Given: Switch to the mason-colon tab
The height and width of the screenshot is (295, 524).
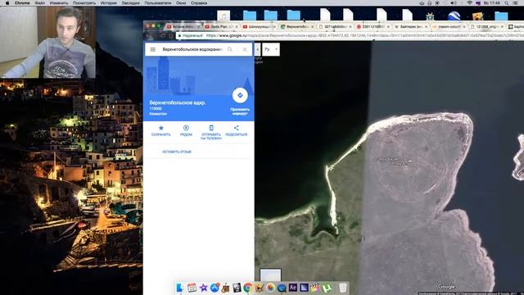Looking at the screenshot, I should pos(449,26).
